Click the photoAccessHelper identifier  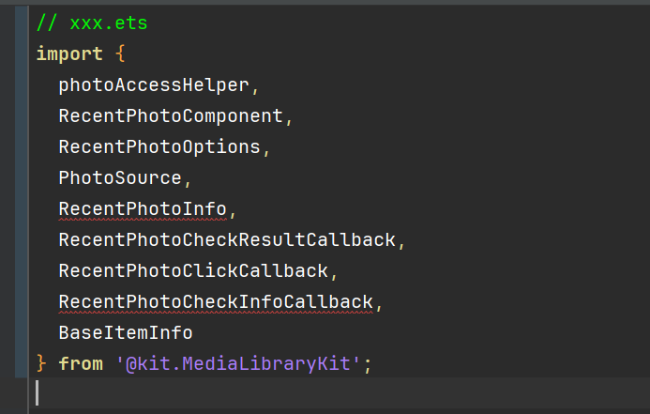(155, 85)
